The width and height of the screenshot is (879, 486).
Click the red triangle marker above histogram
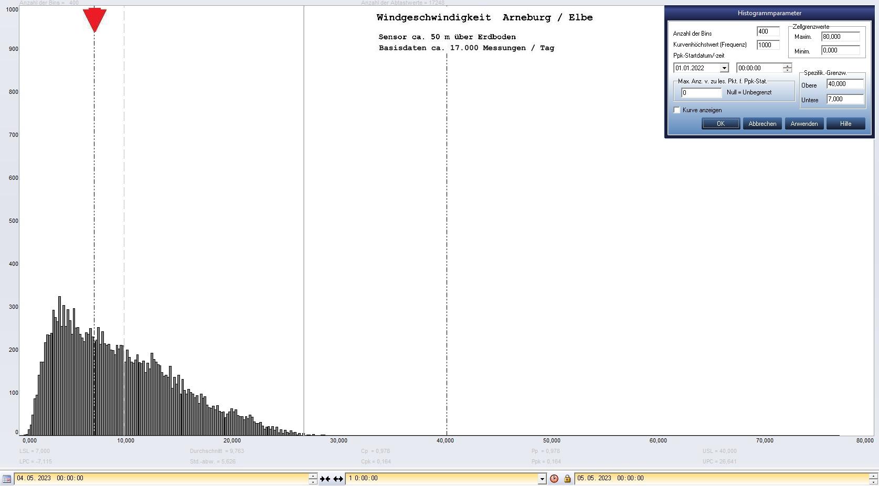[x=94, y=20]
